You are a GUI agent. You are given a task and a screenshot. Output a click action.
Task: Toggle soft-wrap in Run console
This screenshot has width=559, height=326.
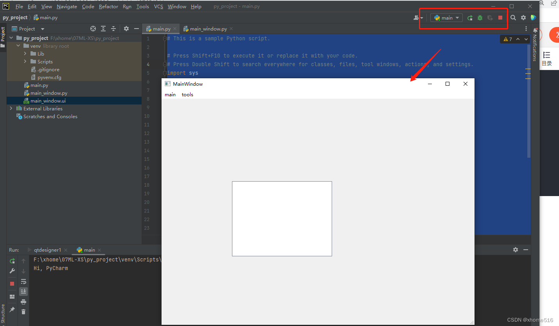[23, 281]
